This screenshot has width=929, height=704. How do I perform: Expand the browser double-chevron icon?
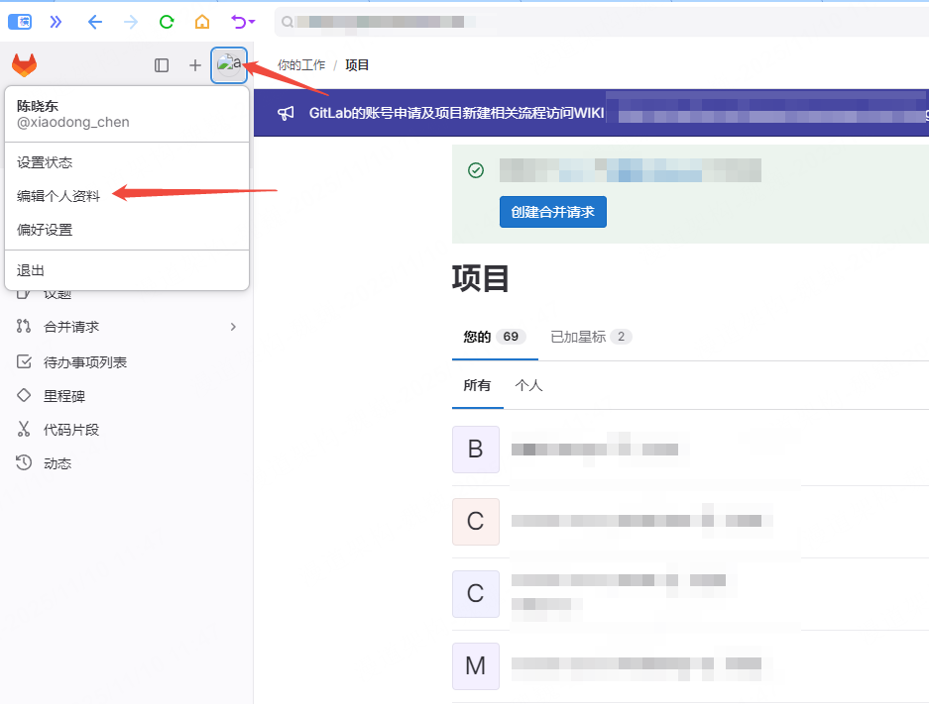[56, 22]
